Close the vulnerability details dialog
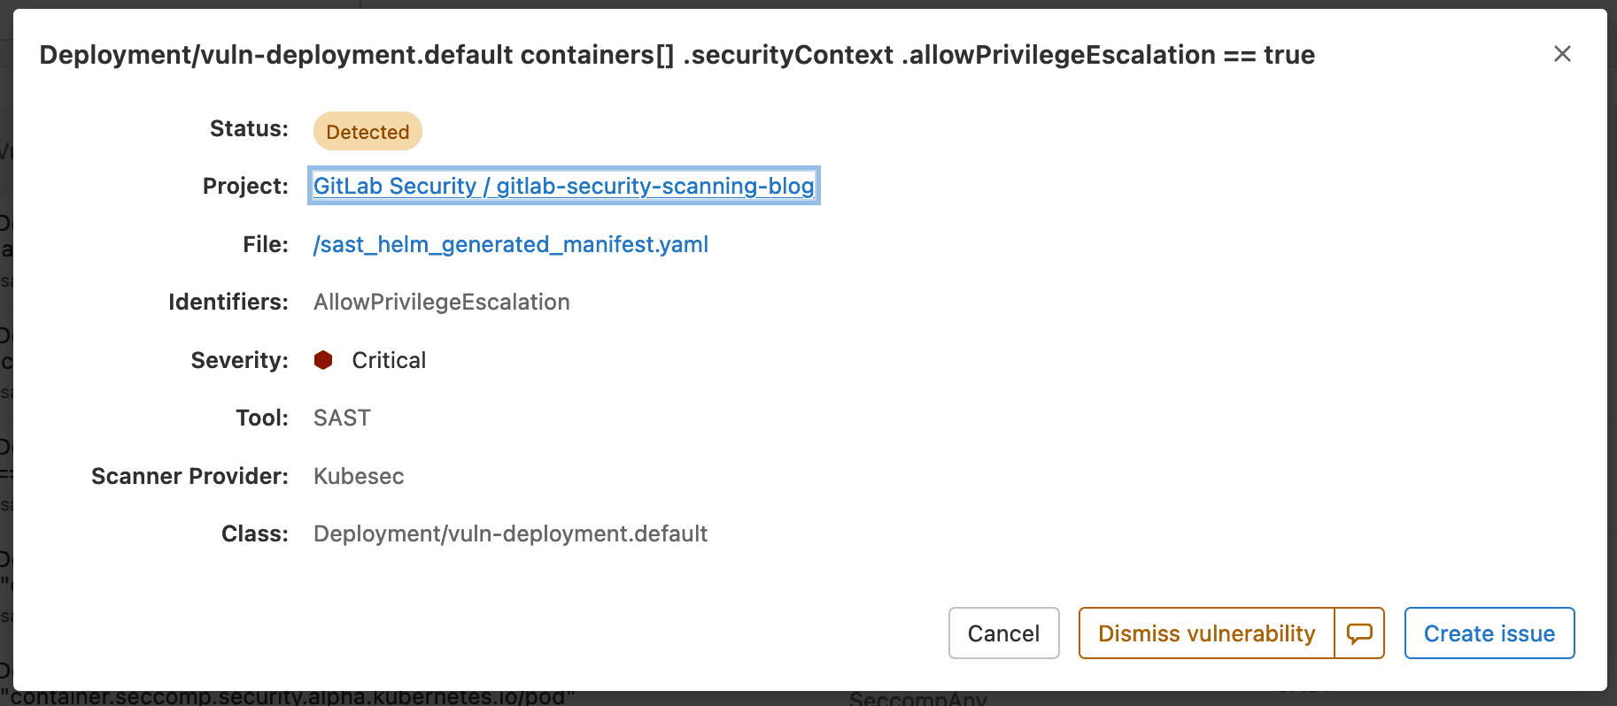Screen dimensions: 1617x706 point(1562,54)
